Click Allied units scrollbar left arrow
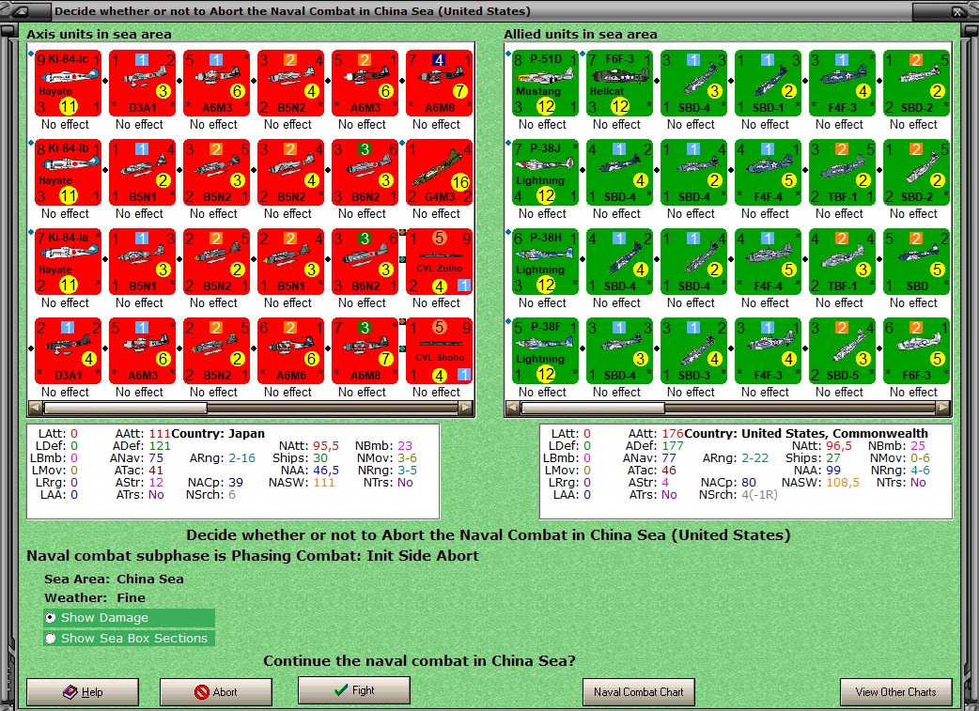The width and height of the screenshot is (979, 711). tap(513, 409)
